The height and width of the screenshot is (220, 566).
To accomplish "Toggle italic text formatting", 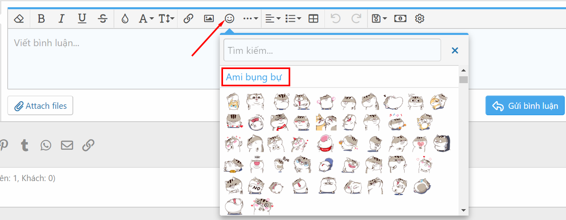I will click(x=61, y=18).
